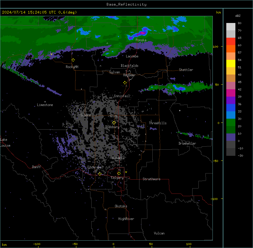
Task: Click the Sylvan label on the map
Action: coord(114,72)
